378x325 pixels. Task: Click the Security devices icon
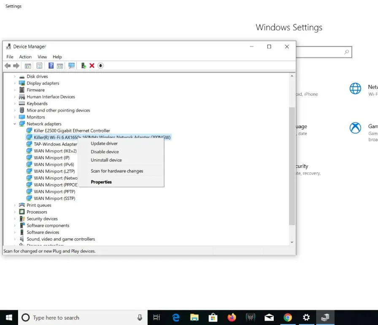(22, 218)
